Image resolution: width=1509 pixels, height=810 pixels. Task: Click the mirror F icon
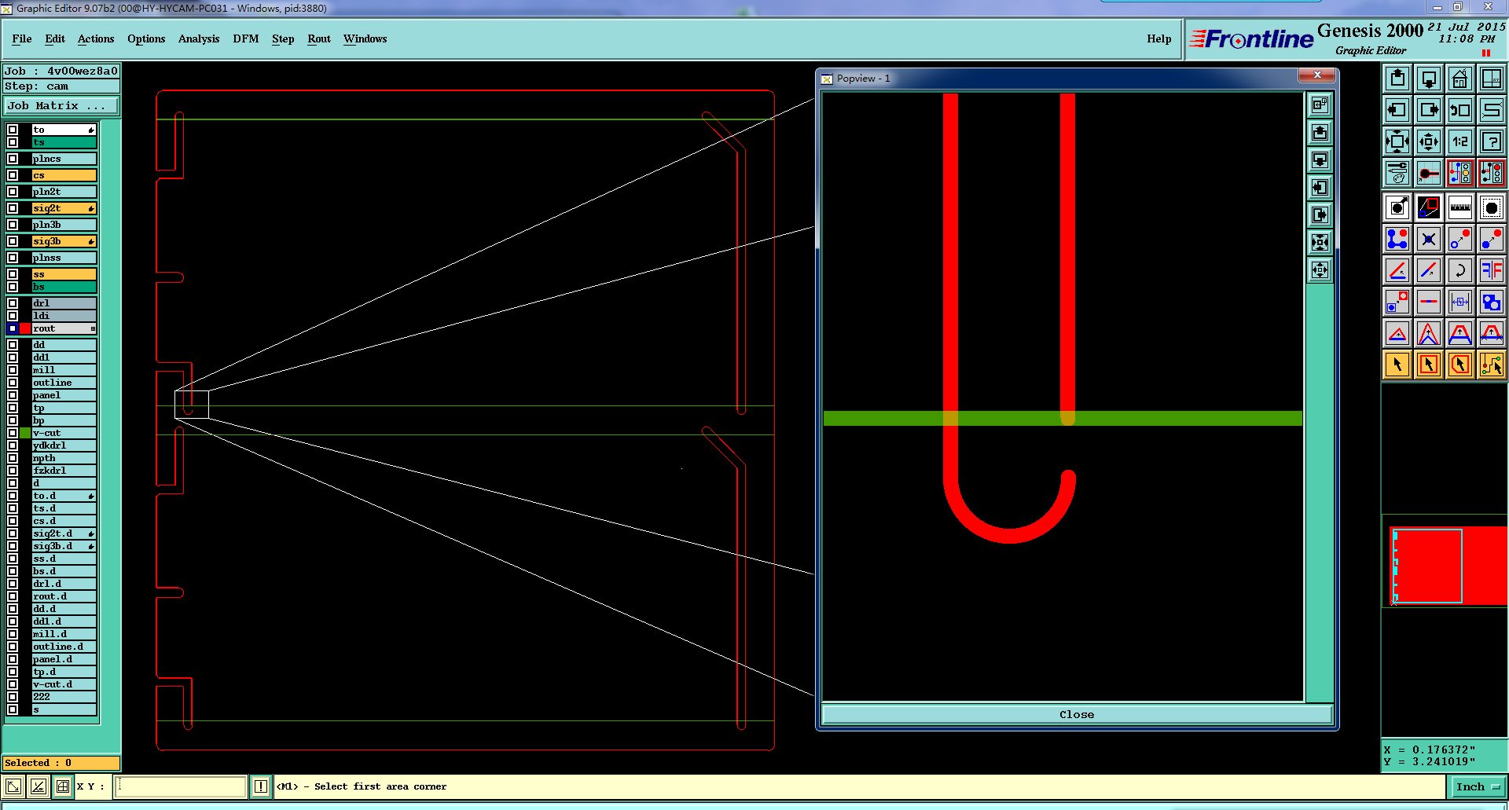click(x=1492, y=270)
